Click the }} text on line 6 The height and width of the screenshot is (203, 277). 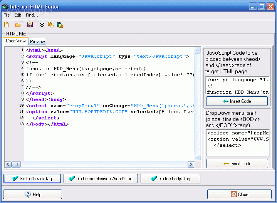point(29,81)
